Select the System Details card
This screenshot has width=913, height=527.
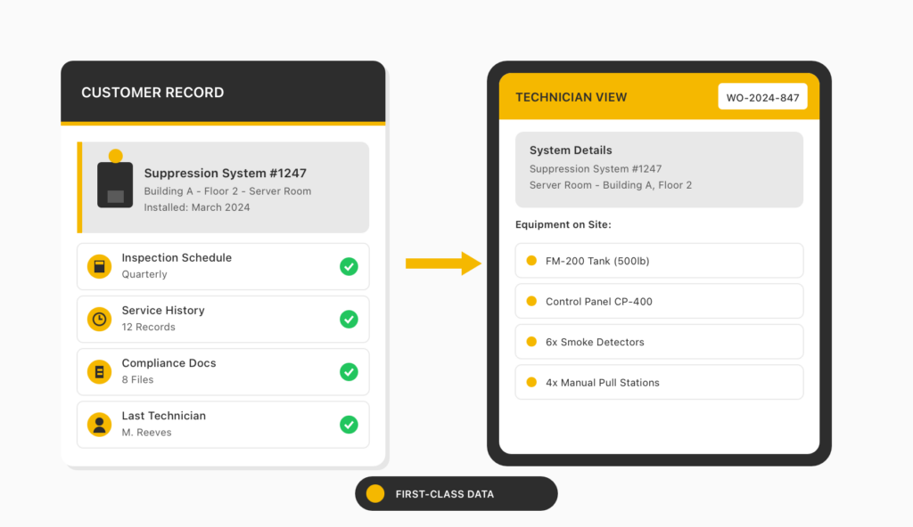point(659,169)
